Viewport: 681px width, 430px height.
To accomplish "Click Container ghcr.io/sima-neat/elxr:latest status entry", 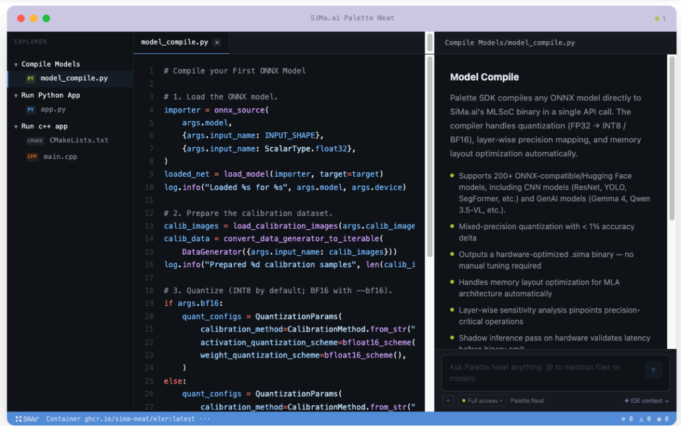I will point(120,419).
